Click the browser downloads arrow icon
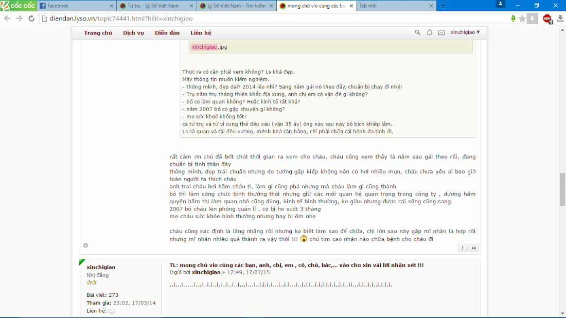 pos(560,19)
